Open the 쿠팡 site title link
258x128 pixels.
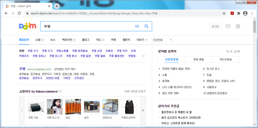[22, 69]
